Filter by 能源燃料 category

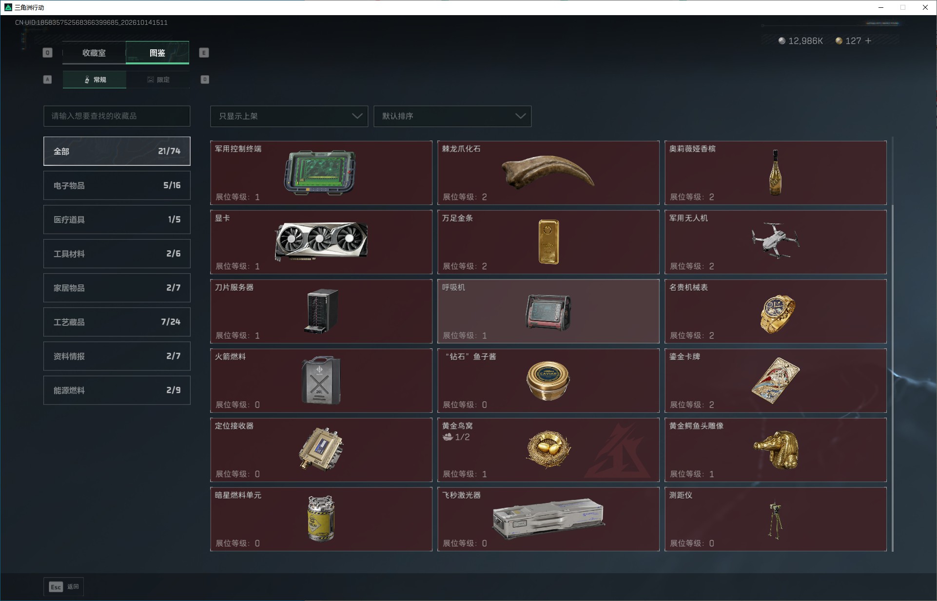coord(117,390)
